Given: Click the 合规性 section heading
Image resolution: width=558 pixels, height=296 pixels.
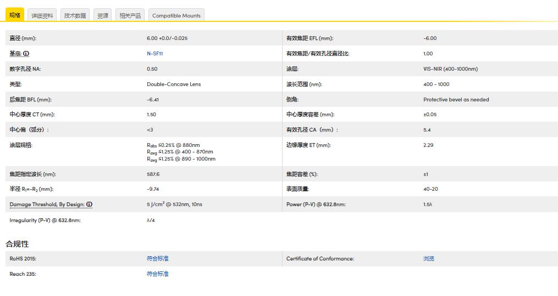Looking at the screenshot, I should coord(17,244).
